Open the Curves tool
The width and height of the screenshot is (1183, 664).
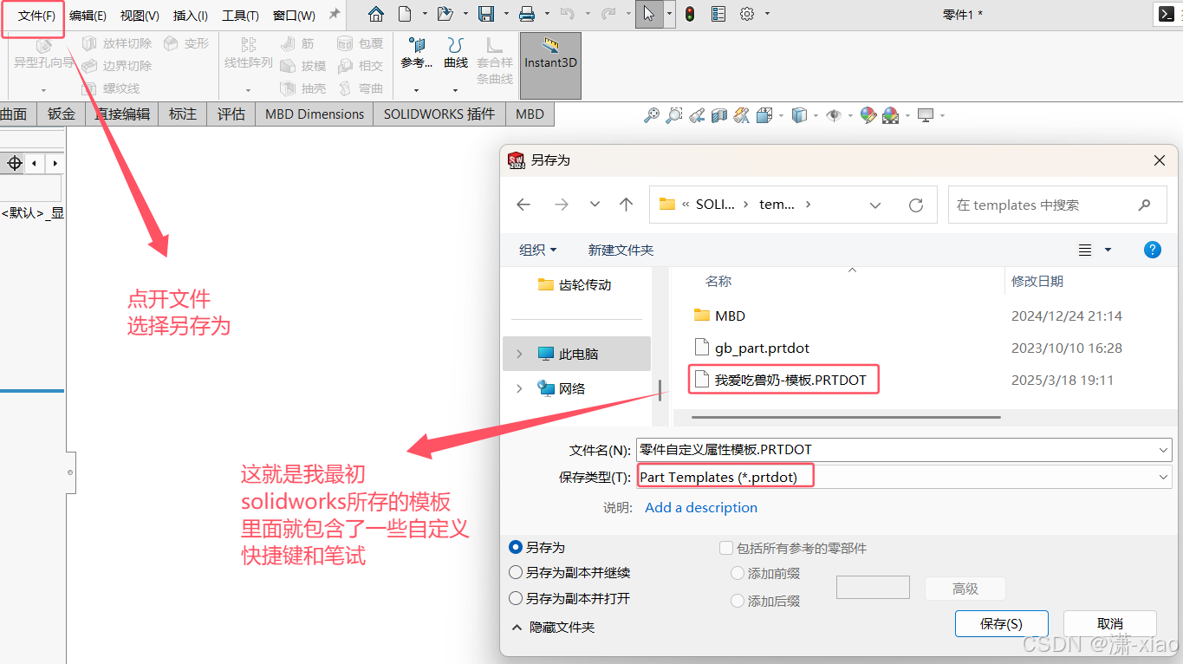456,54
